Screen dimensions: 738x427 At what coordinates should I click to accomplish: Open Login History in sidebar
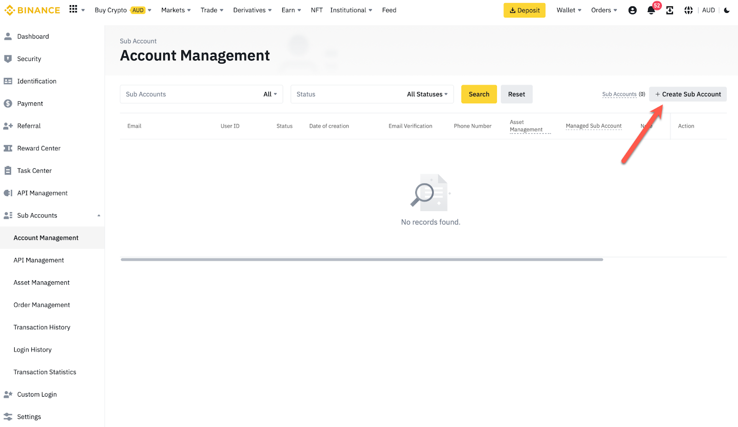point(32,350)
